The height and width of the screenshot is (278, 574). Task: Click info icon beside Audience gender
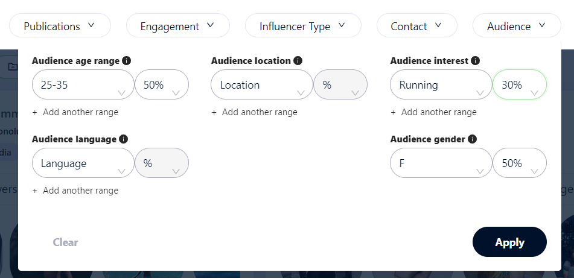tap(473, 139)
